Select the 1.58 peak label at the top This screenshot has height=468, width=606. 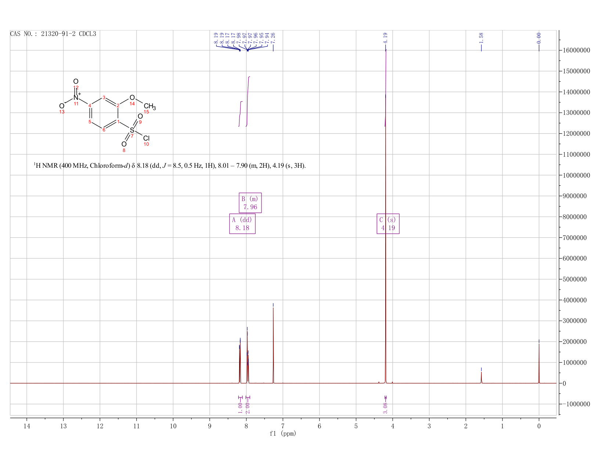[x=481, y=38]
